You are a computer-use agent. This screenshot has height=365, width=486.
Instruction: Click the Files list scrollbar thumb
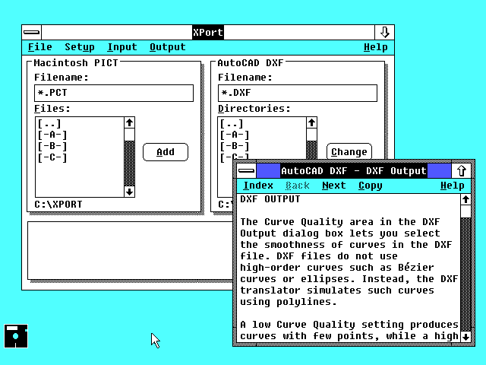click(130, 135)
